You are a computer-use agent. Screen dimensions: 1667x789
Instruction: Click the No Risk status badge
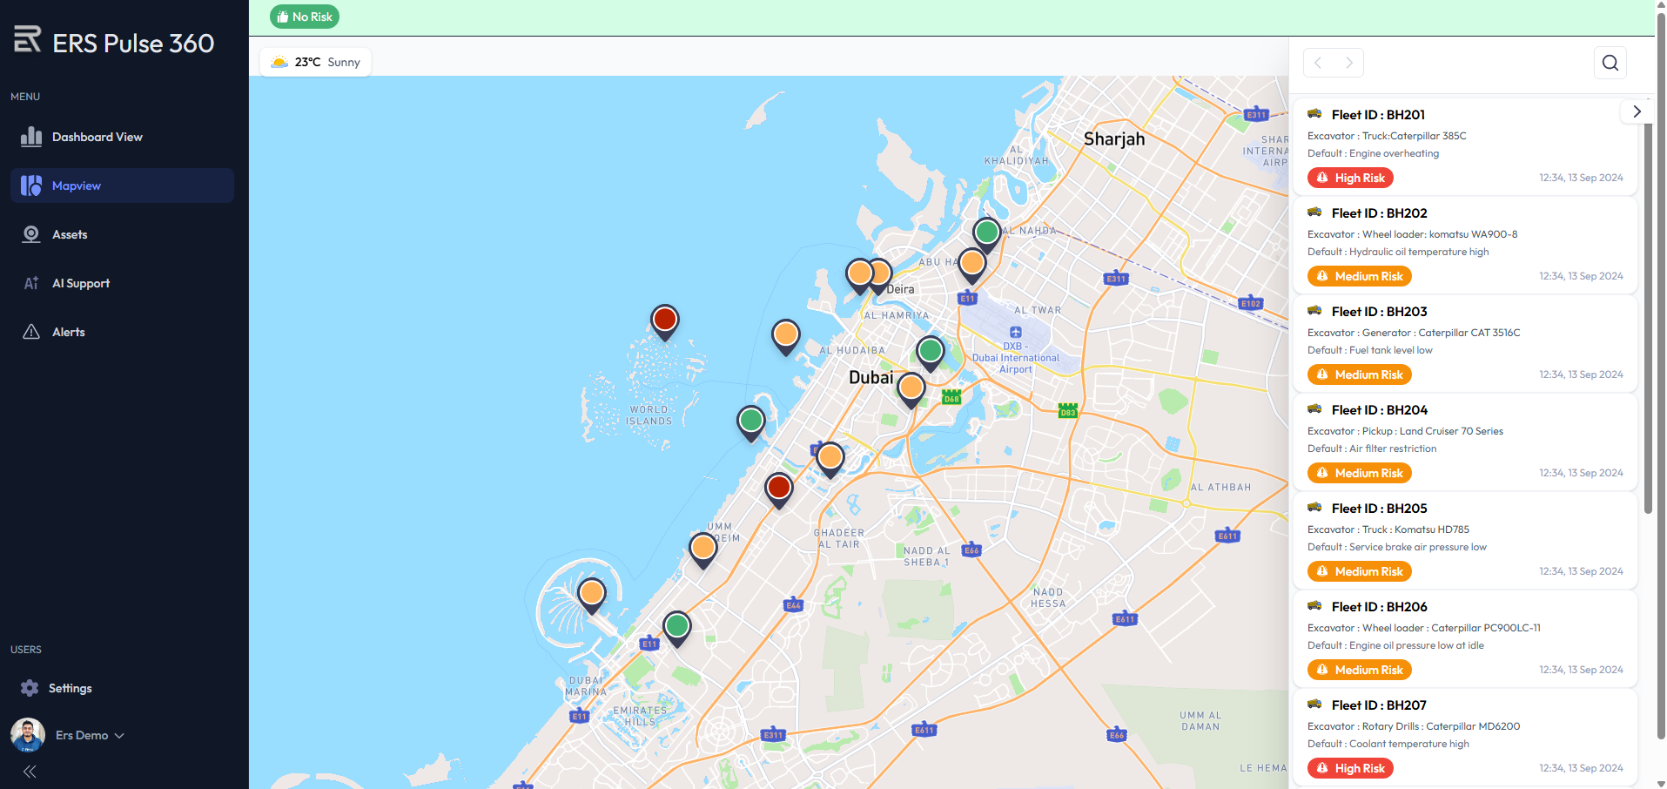305,17
